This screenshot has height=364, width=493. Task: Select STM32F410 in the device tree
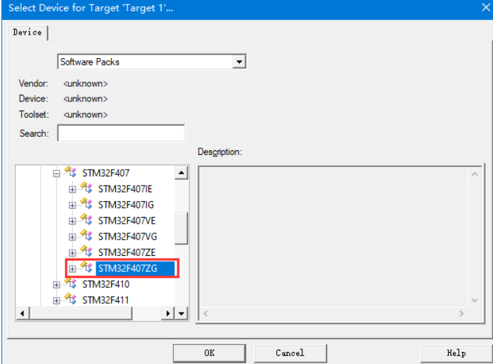[x=106, y=285]
